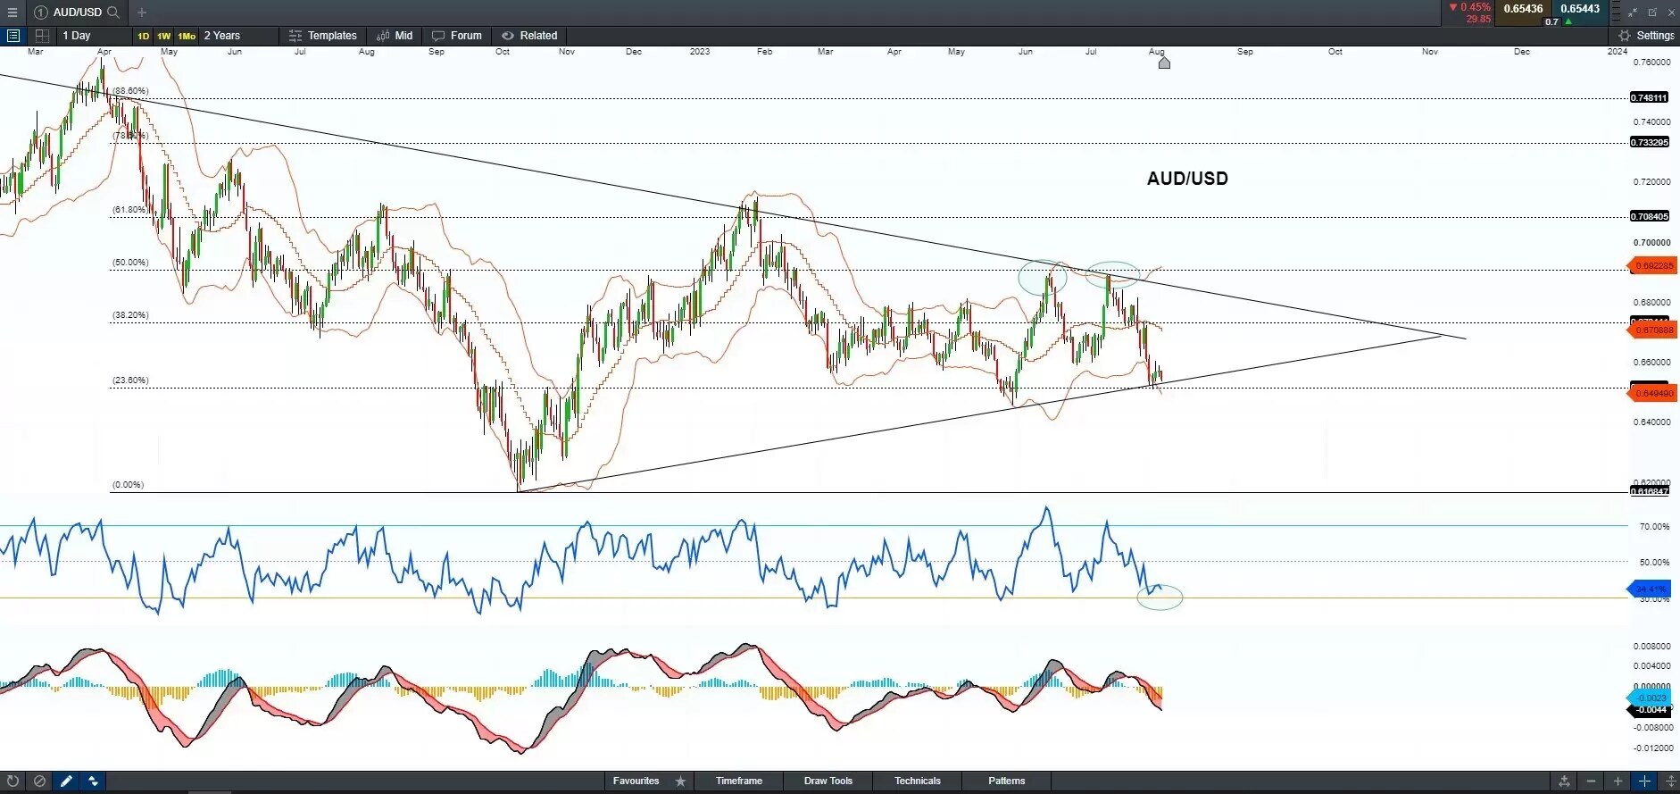Toggle the chart list panel icon

[x=12, y=36]
